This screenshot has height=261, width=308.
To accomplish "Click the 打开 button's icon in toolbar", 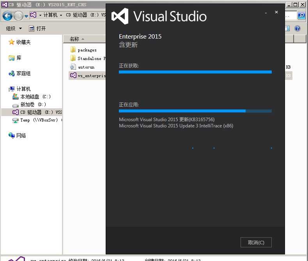I will pos(32,29).
